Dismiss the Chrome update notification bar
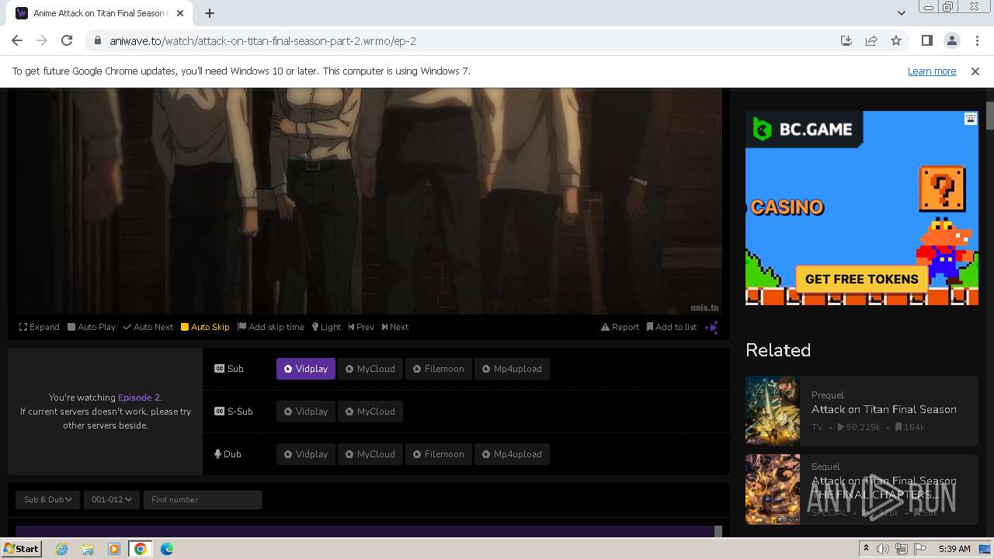Image resolution: width=994 pixels, height=559 pixels. 975,71
